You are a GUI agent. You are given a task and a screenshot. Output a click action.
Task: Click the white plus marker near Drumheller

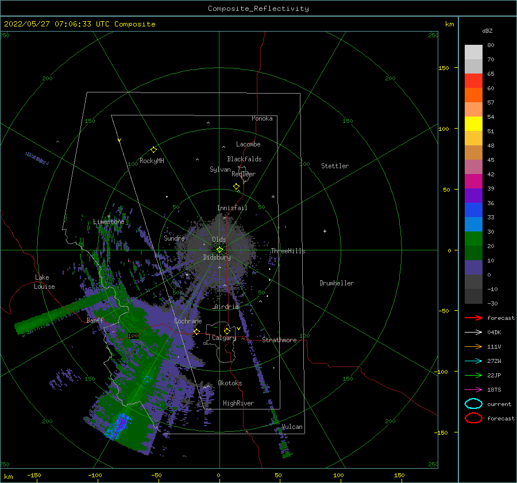click(325, 231)
